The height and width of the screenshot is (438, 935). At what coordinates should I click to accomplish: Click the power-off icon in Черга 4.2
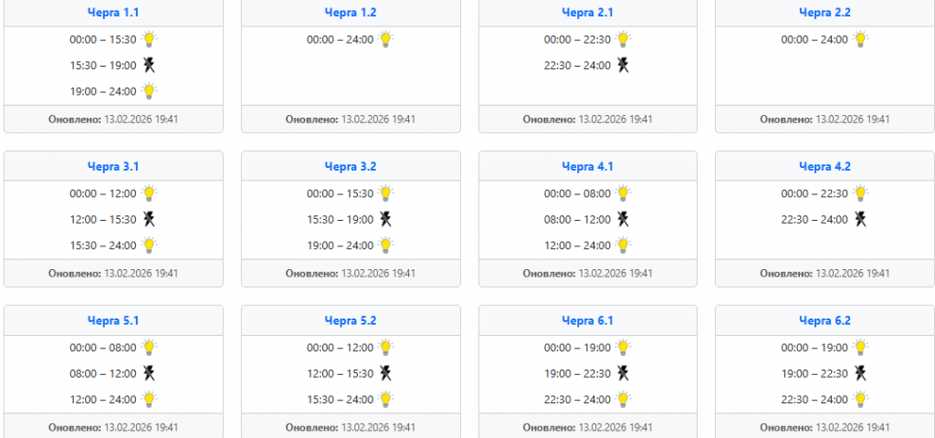coord(860,219)
